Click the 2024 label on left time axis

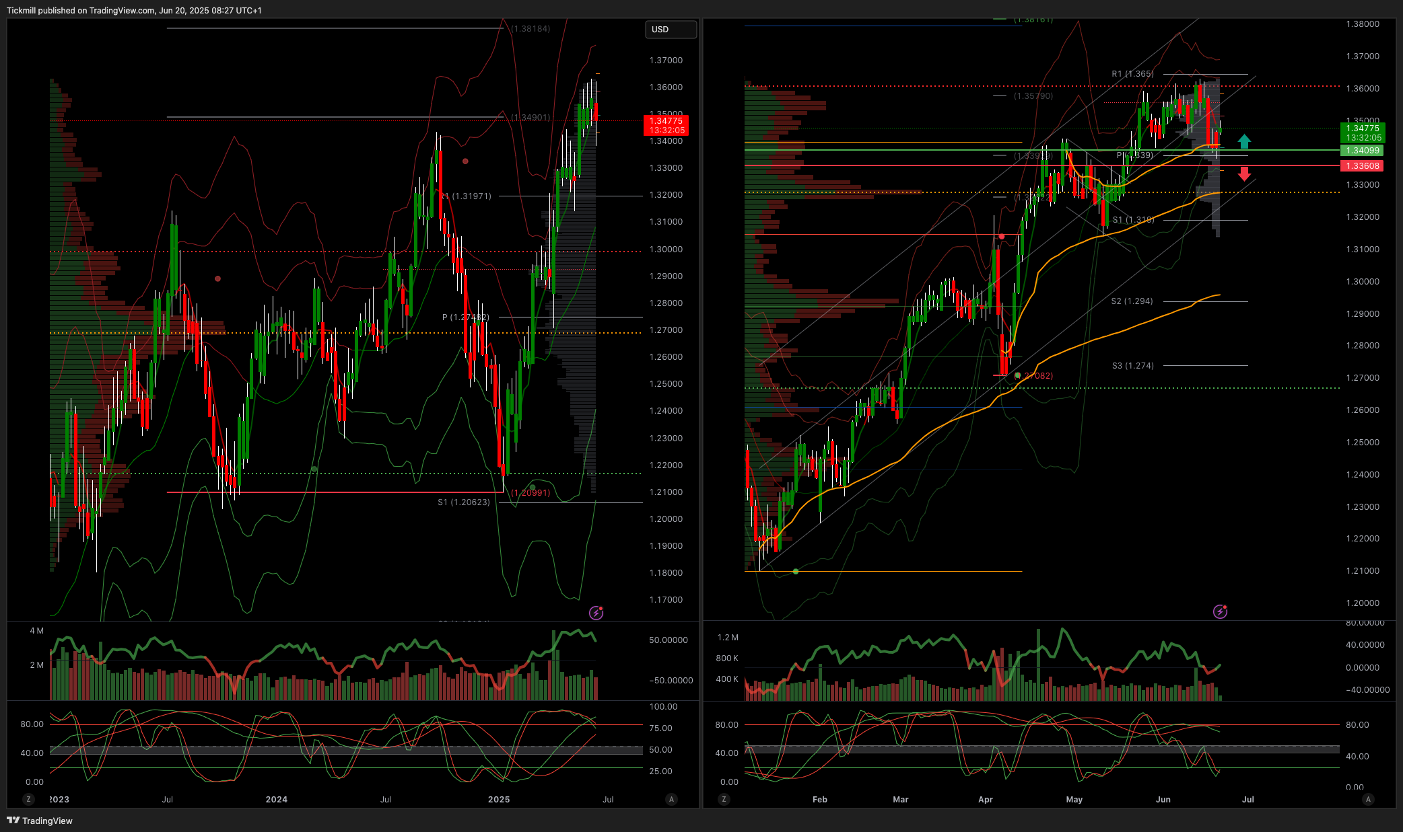[277, 800]
